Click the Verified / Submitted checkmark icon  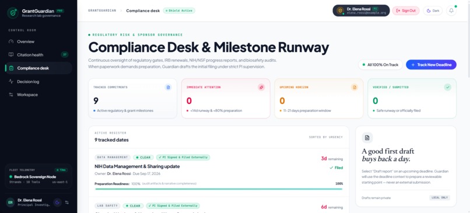pos(447,88)
